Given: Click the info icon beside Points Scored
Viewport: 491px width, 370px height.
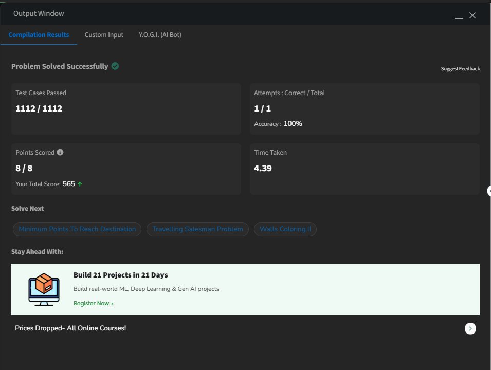Looking at the screenshot, I should [x=60, y=153].
